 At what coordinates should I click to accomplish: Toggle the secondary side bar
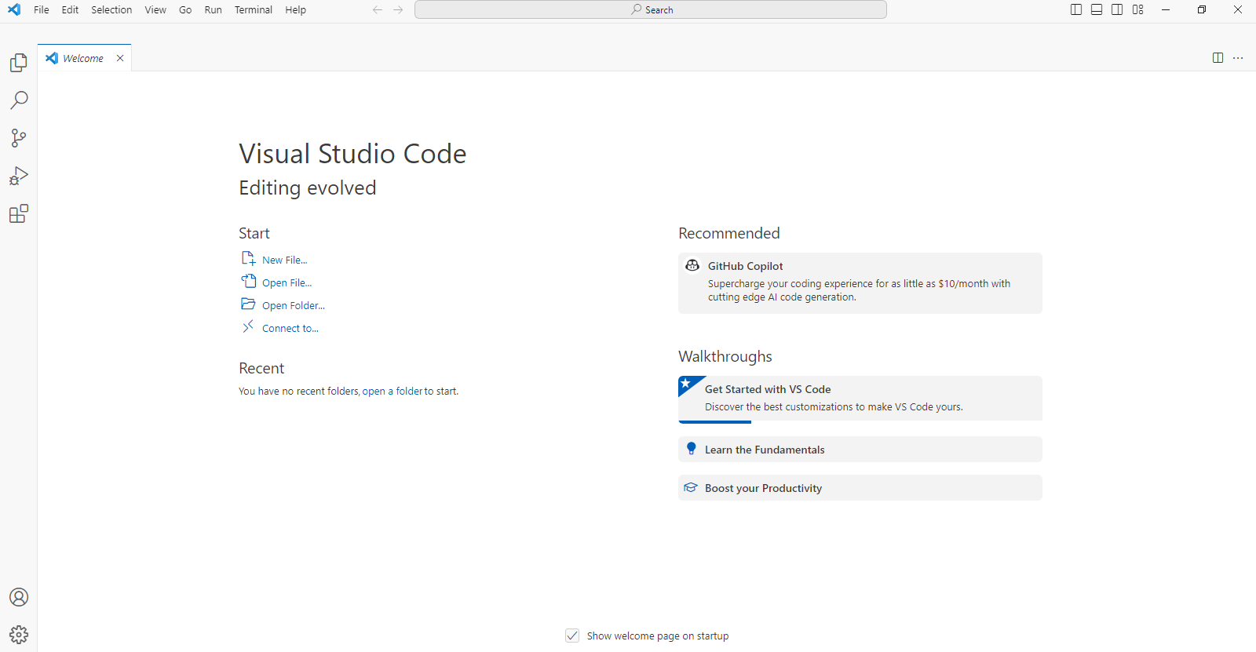pos(1117,10)
